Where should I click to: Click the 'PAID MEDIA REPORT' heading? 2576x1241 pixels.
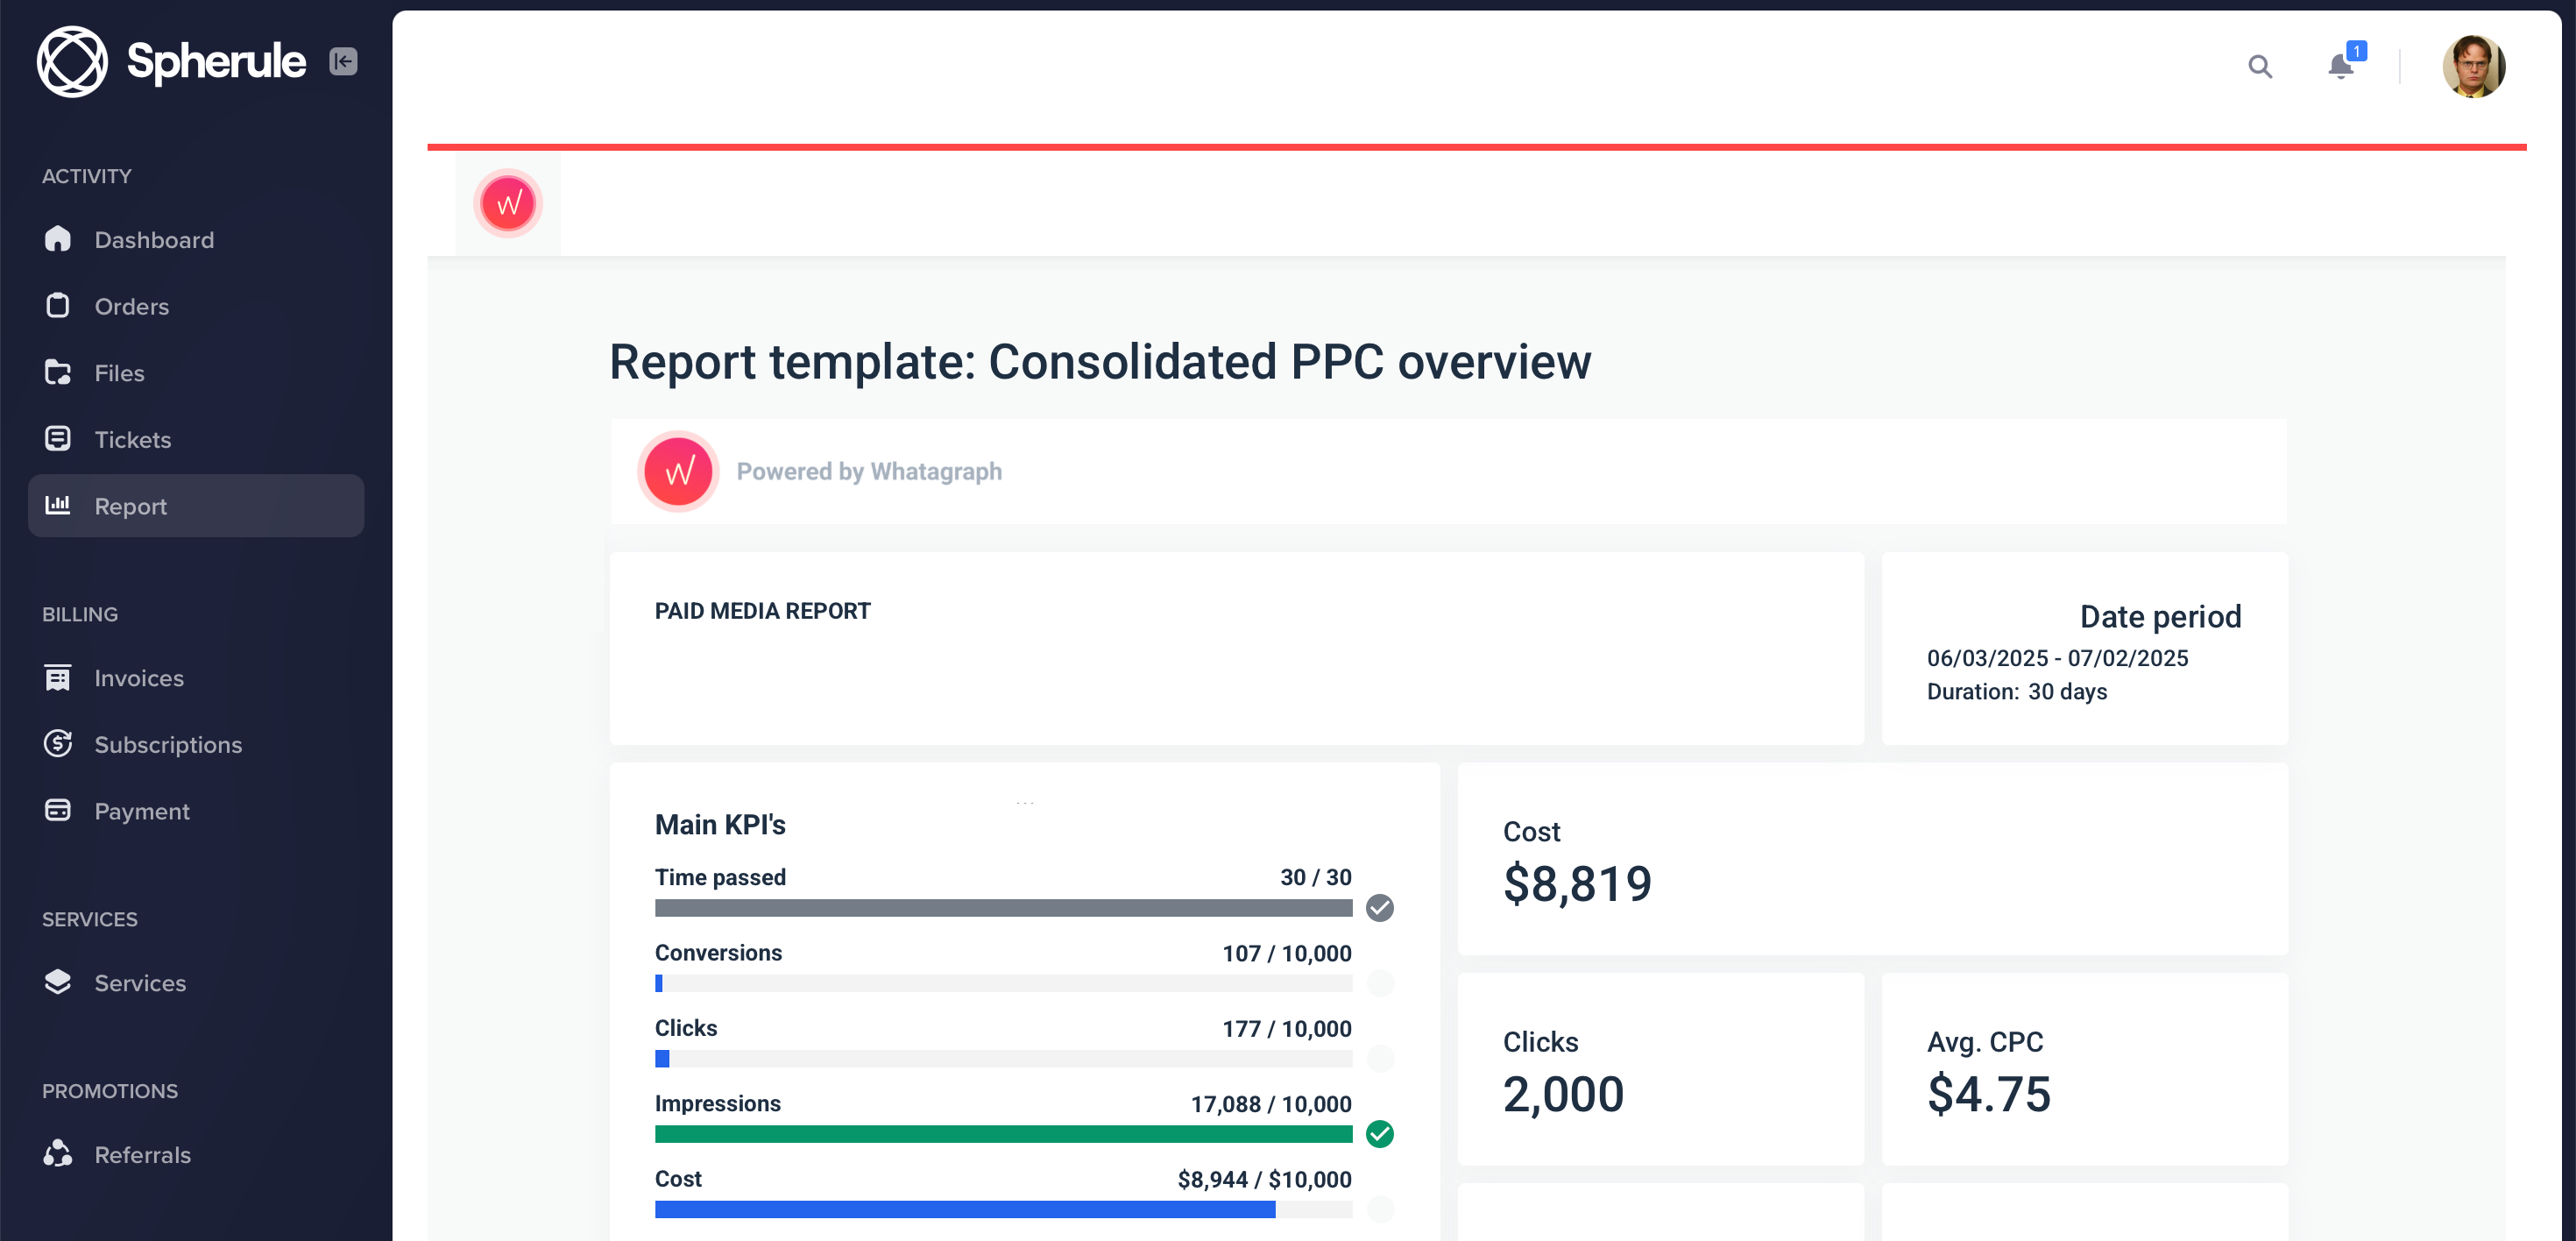pos(762,611)
